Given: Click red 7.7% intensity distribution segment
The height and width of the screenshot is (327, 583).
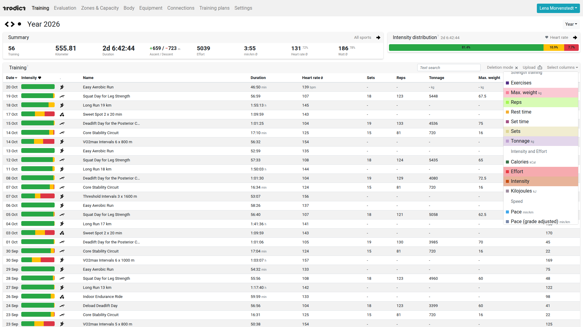Looking at the screenshot, I should coord(571,48).
